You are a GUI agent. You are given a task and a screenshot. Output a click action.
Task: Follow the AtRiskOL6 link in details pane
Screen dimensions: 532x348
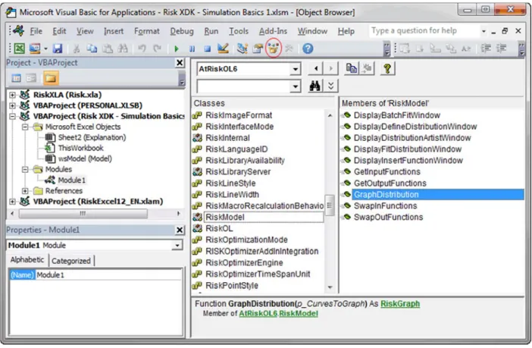pyautogui.click(x=258, y=313)
